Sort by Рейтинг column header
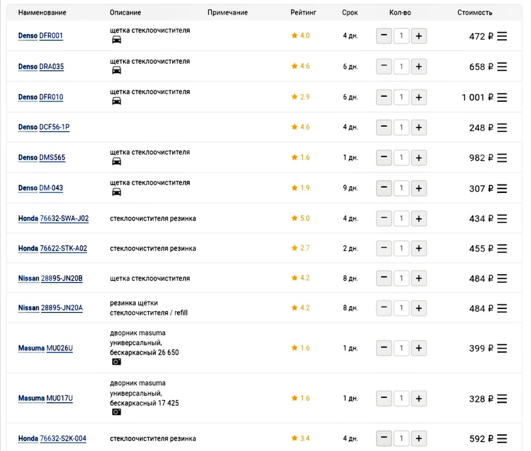The image size is (531, 451). (303, 13)
